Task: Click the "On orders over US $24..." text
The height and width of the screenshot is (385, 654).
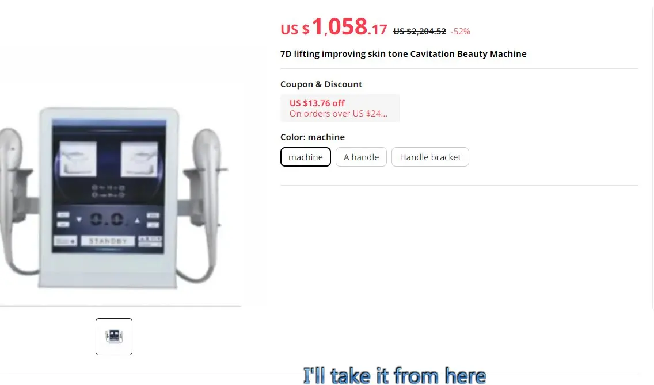Action: [x=339, y=114]
